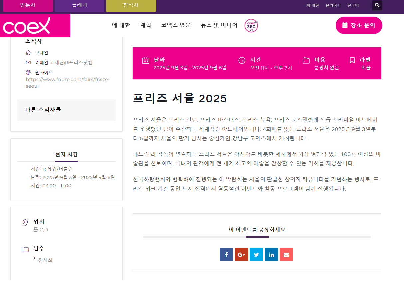404x281 pixels.
Task: Open the 뉴스 및 미디어 menu
Action: pos(219,25)
